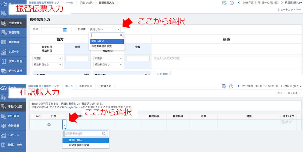Viewport: 303px width, 152px height.
Task: Click the 借方 金額 amount input
Action: pos(77,58)
